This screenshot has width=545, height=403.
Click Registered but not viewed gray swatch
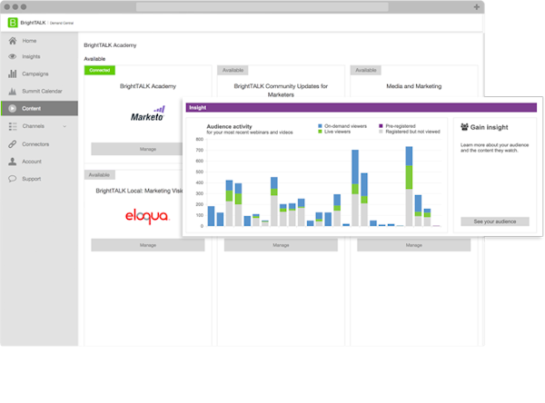[x=381, y=132]
